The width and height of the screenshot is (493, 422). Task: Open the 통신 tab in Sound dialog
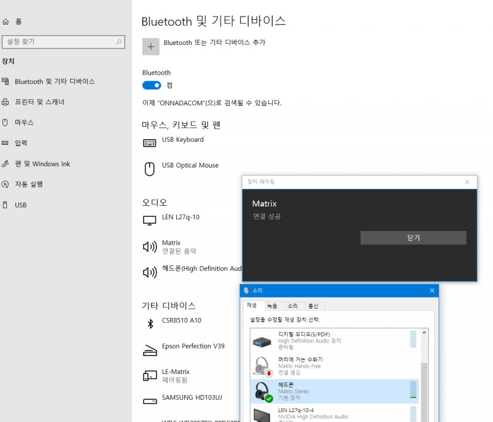(x=314, y=306)
